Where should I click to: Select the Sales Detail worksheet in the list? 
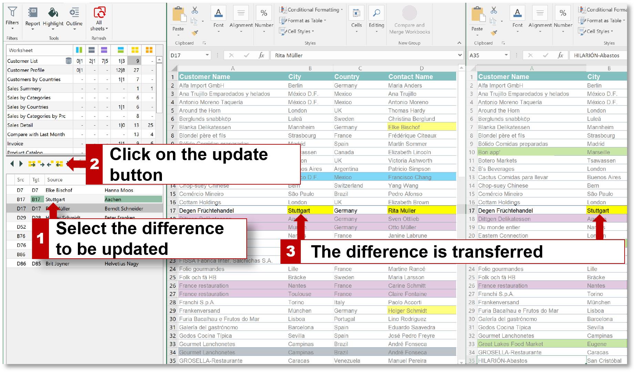20,125
